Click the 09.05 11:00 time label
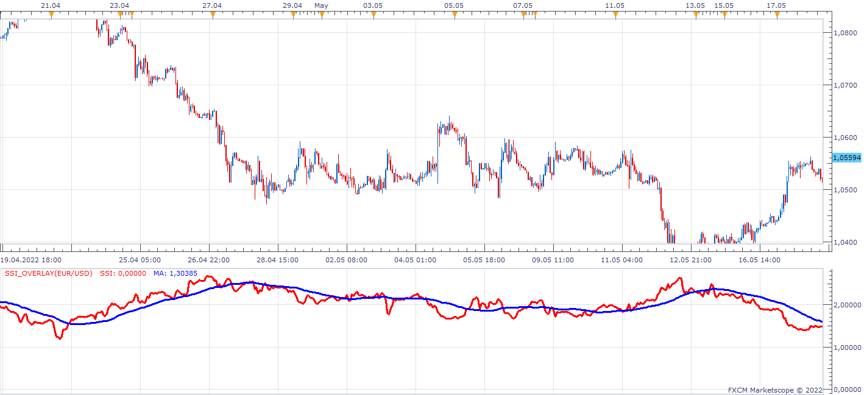867x395 pixels. pos(553,260)
